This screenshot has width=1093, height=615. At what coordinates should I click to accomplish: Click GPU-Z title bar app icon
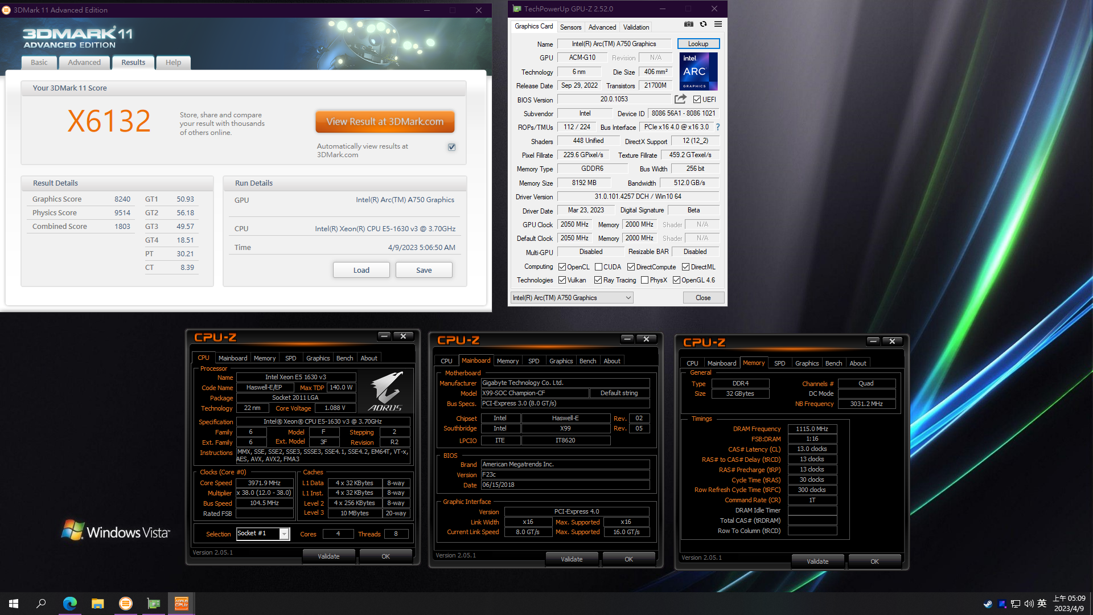point(517,9)
